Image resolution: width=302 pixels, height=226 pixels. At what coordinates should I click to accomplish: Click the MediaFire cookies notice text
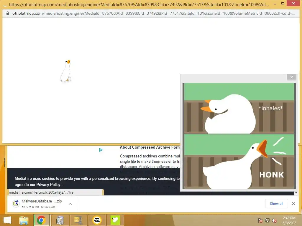coord(97,181)
